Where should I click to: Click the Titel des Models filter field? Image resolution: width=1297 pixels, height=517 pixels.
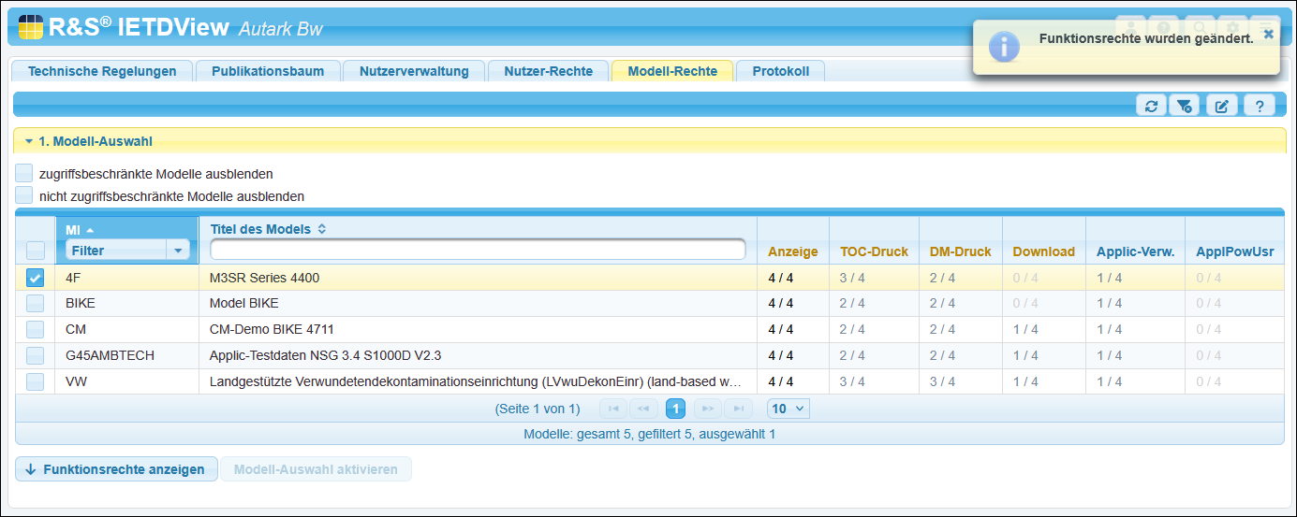478,250
